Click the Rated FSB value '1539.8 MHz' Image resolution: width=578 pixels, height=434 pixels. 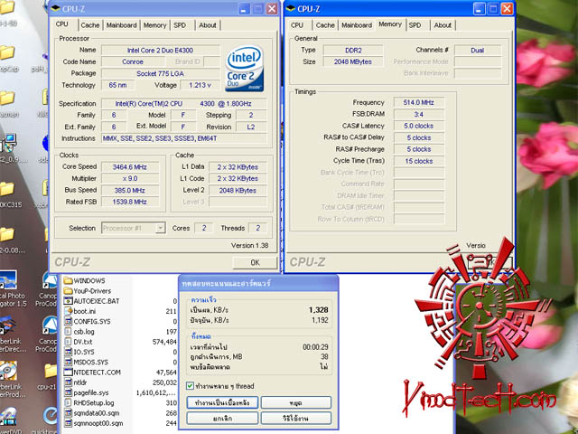(130, 202)
